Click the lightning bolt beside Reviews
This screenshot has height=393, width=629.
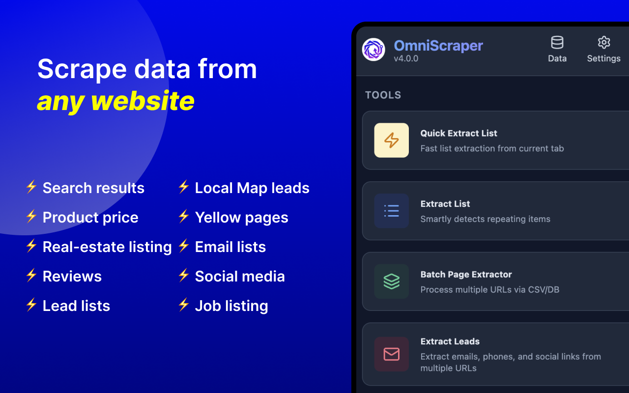tap(31, 276)
